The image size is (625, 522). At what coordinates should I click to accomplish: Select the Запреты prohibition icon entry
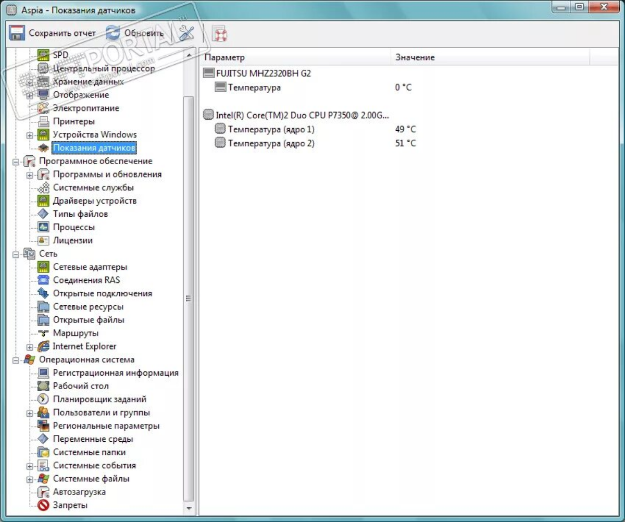pyautogui.click(x=44, y=505)
